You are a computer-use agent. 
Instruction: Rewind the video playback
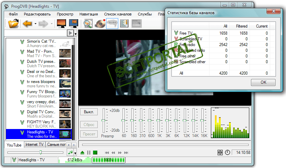click(x=113, y=153)
